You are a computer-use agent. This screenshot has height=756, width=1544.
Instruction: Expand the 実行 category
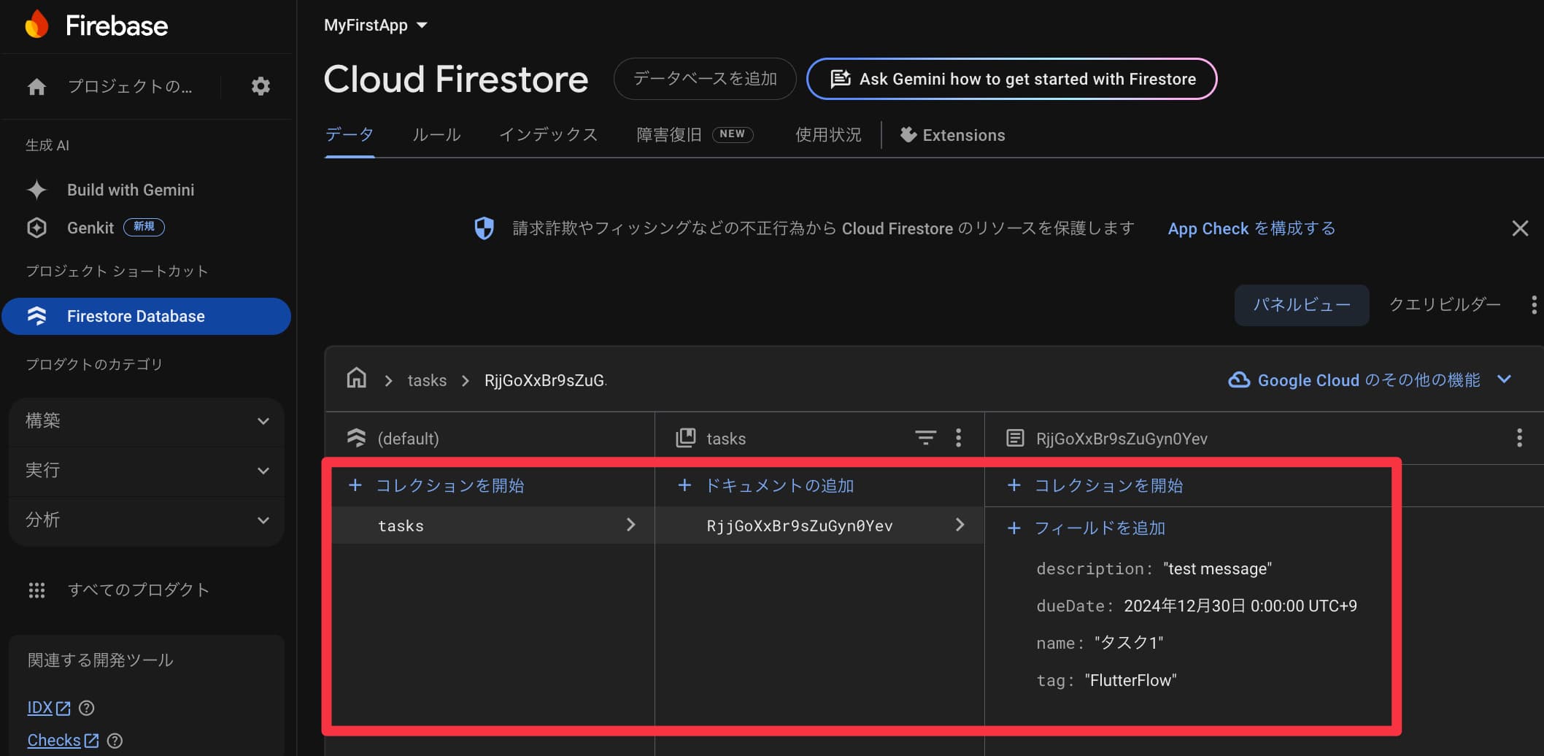coord(147,471)
